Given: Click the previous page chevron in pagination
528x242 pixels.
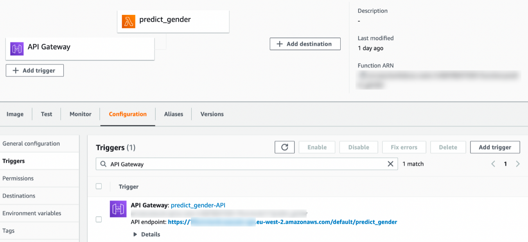Looking at the screenshot, I should tap(493, 164).
